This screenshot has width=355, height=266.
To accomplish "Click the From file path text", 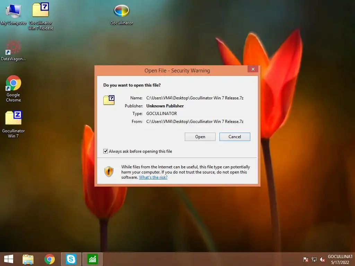I will [x=195, y=122].
